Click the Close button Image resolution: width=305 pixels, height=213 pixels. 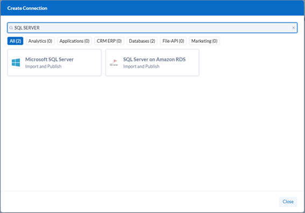coord(288,202)
